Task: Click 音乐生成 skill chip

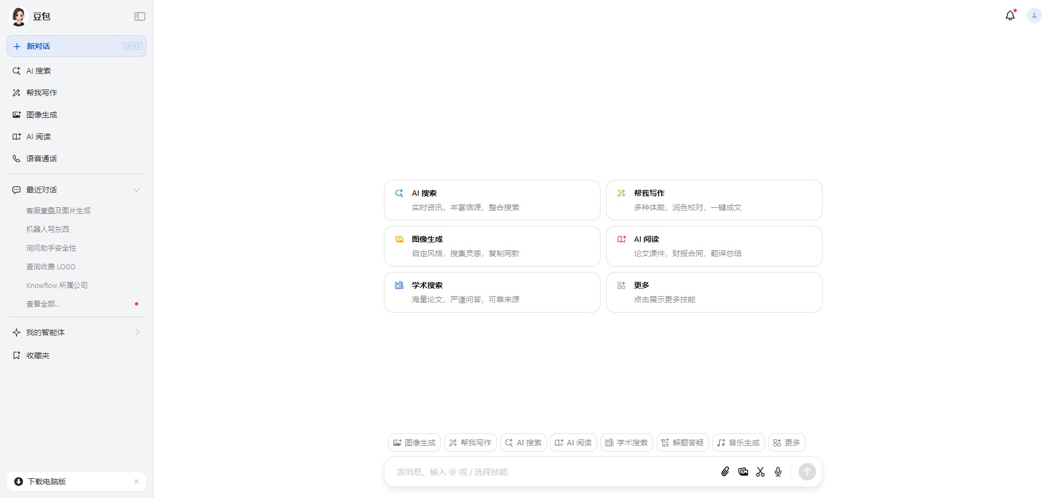Action: coord(739,443)
